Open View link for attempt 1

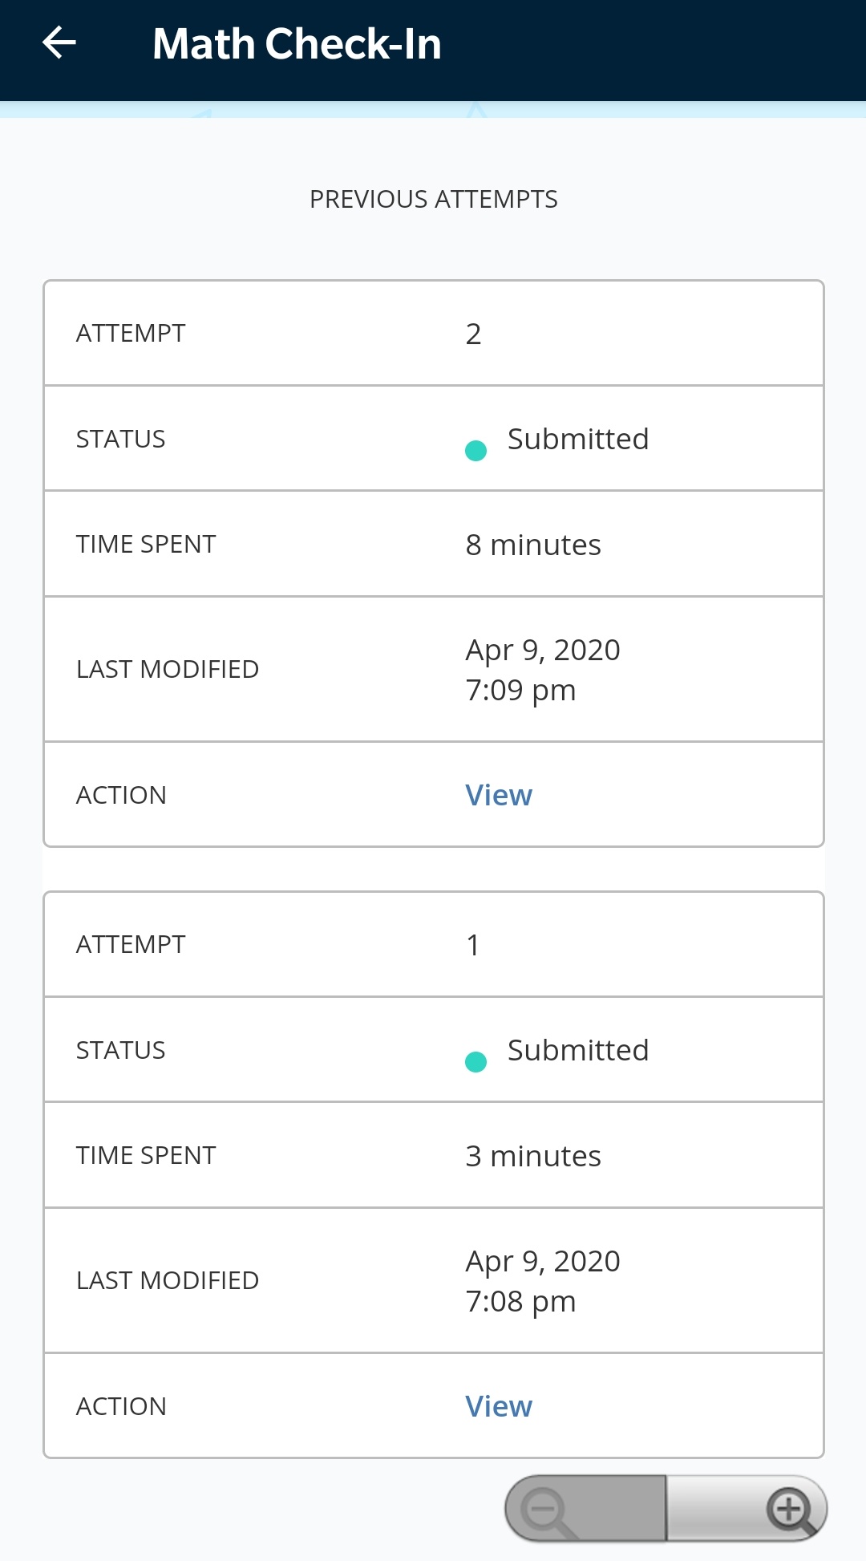(499, 1406)
